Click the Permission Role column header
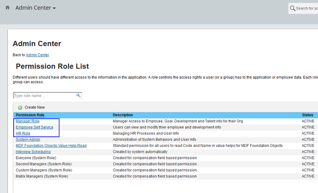The width and height of the screenshot is (318, 193). (30, 115)
